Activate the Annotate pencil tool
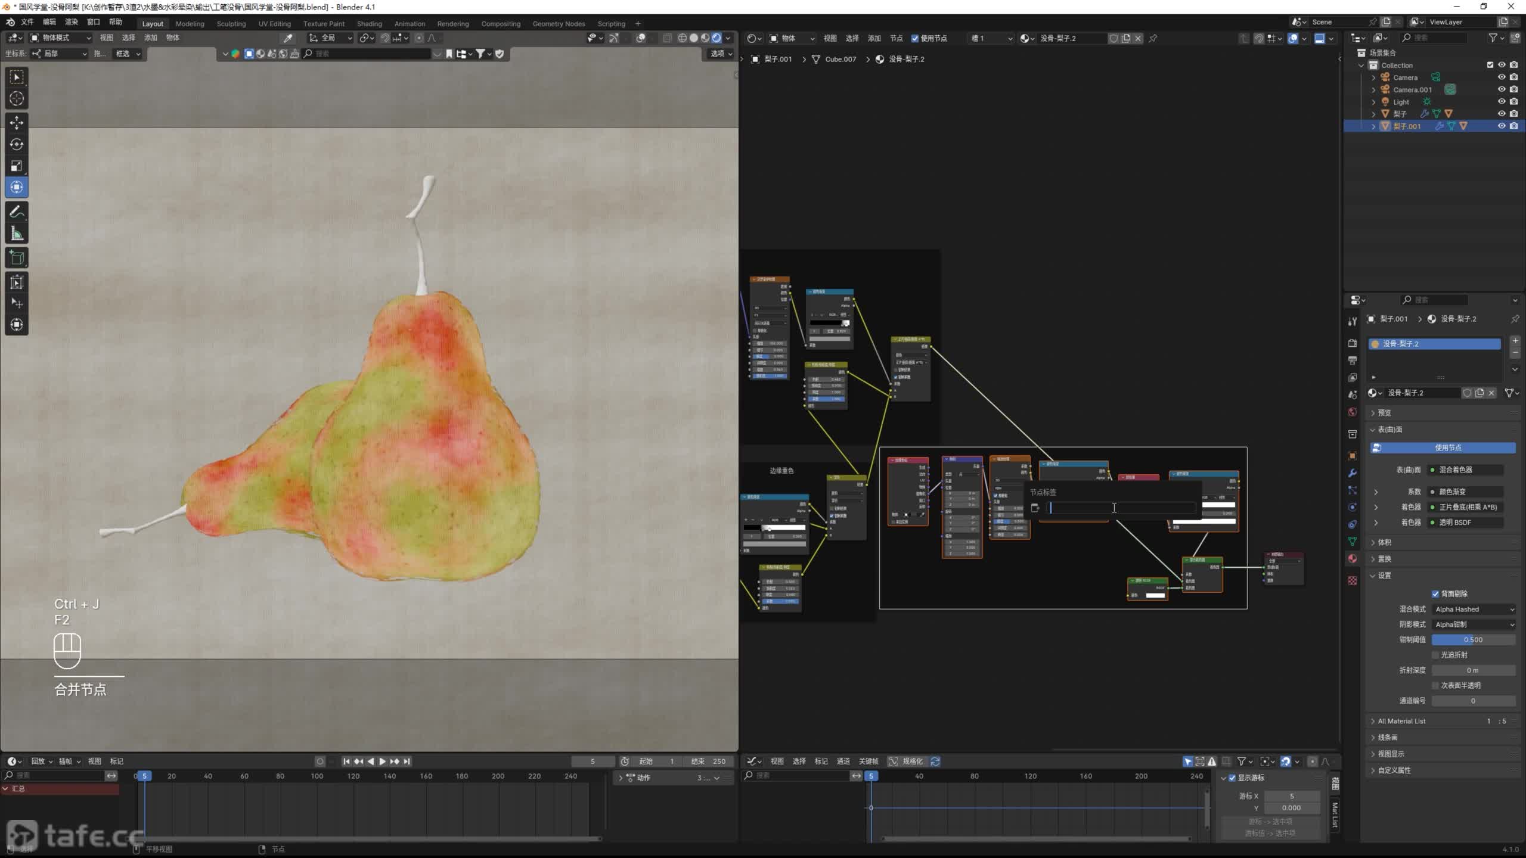The image size is (1526, 858). click(x=17, y=212)
